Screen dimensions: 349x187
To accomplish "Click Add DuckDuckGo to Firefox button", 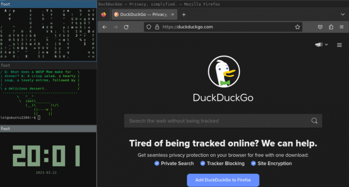I will tap(223, 180).
